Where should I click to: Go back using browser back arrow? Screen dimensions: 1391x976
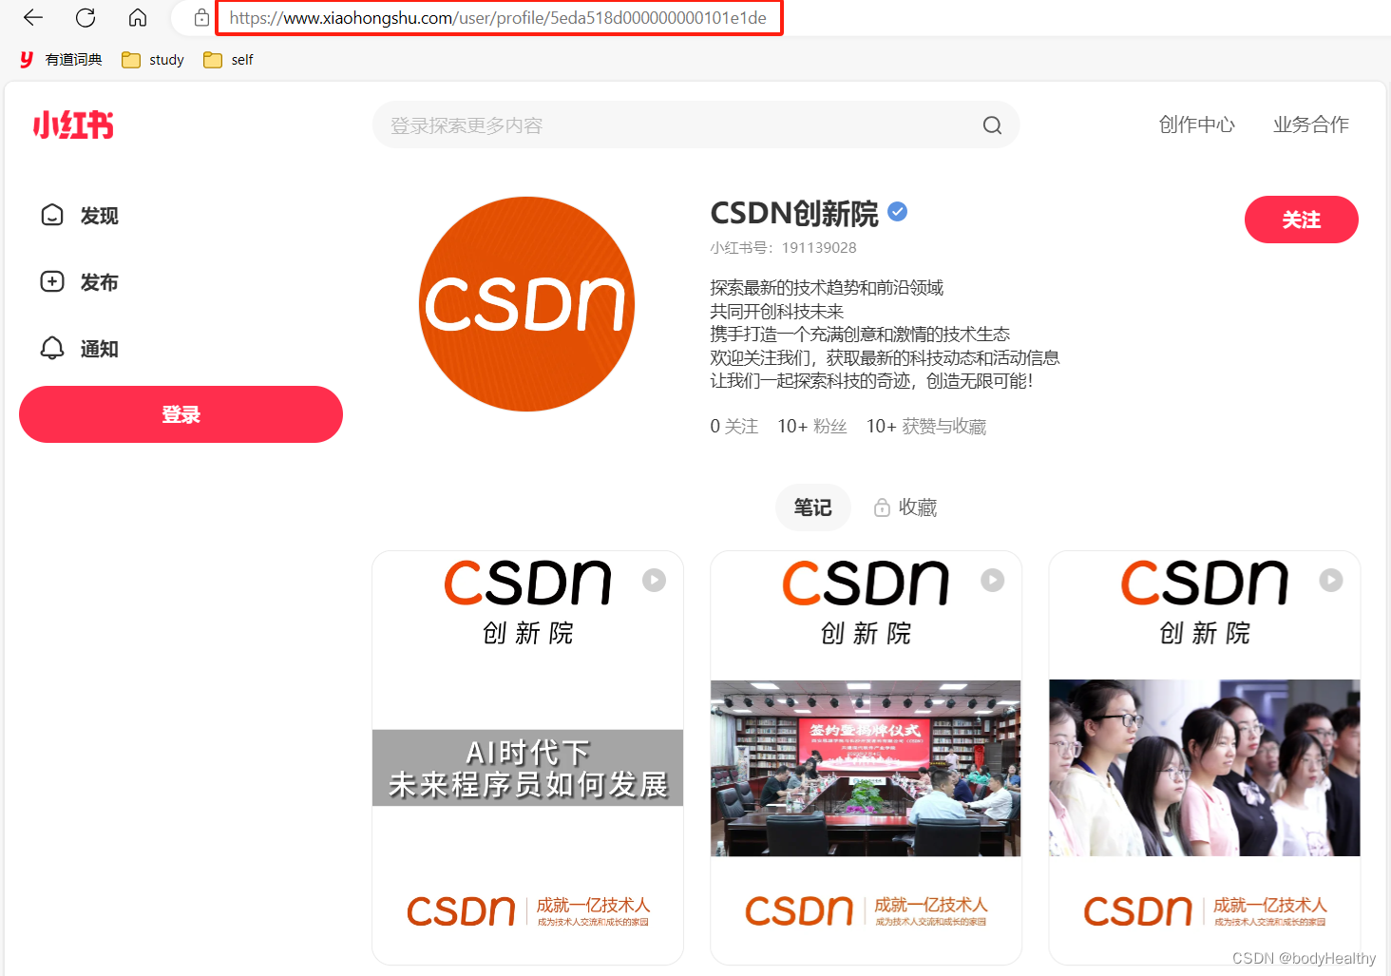click(33, 17)
